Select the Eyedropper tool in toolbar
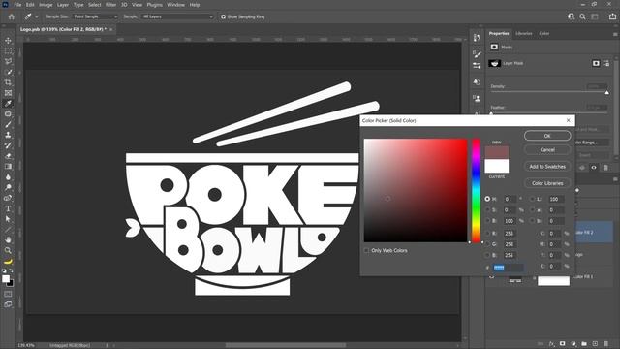620x349 pixels. [x=8, y=104]
